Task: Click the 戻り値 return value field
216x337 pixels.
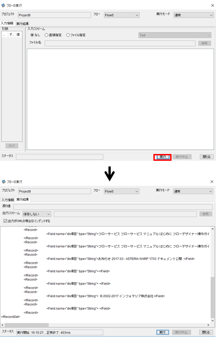Action: (x=113, y=207)
